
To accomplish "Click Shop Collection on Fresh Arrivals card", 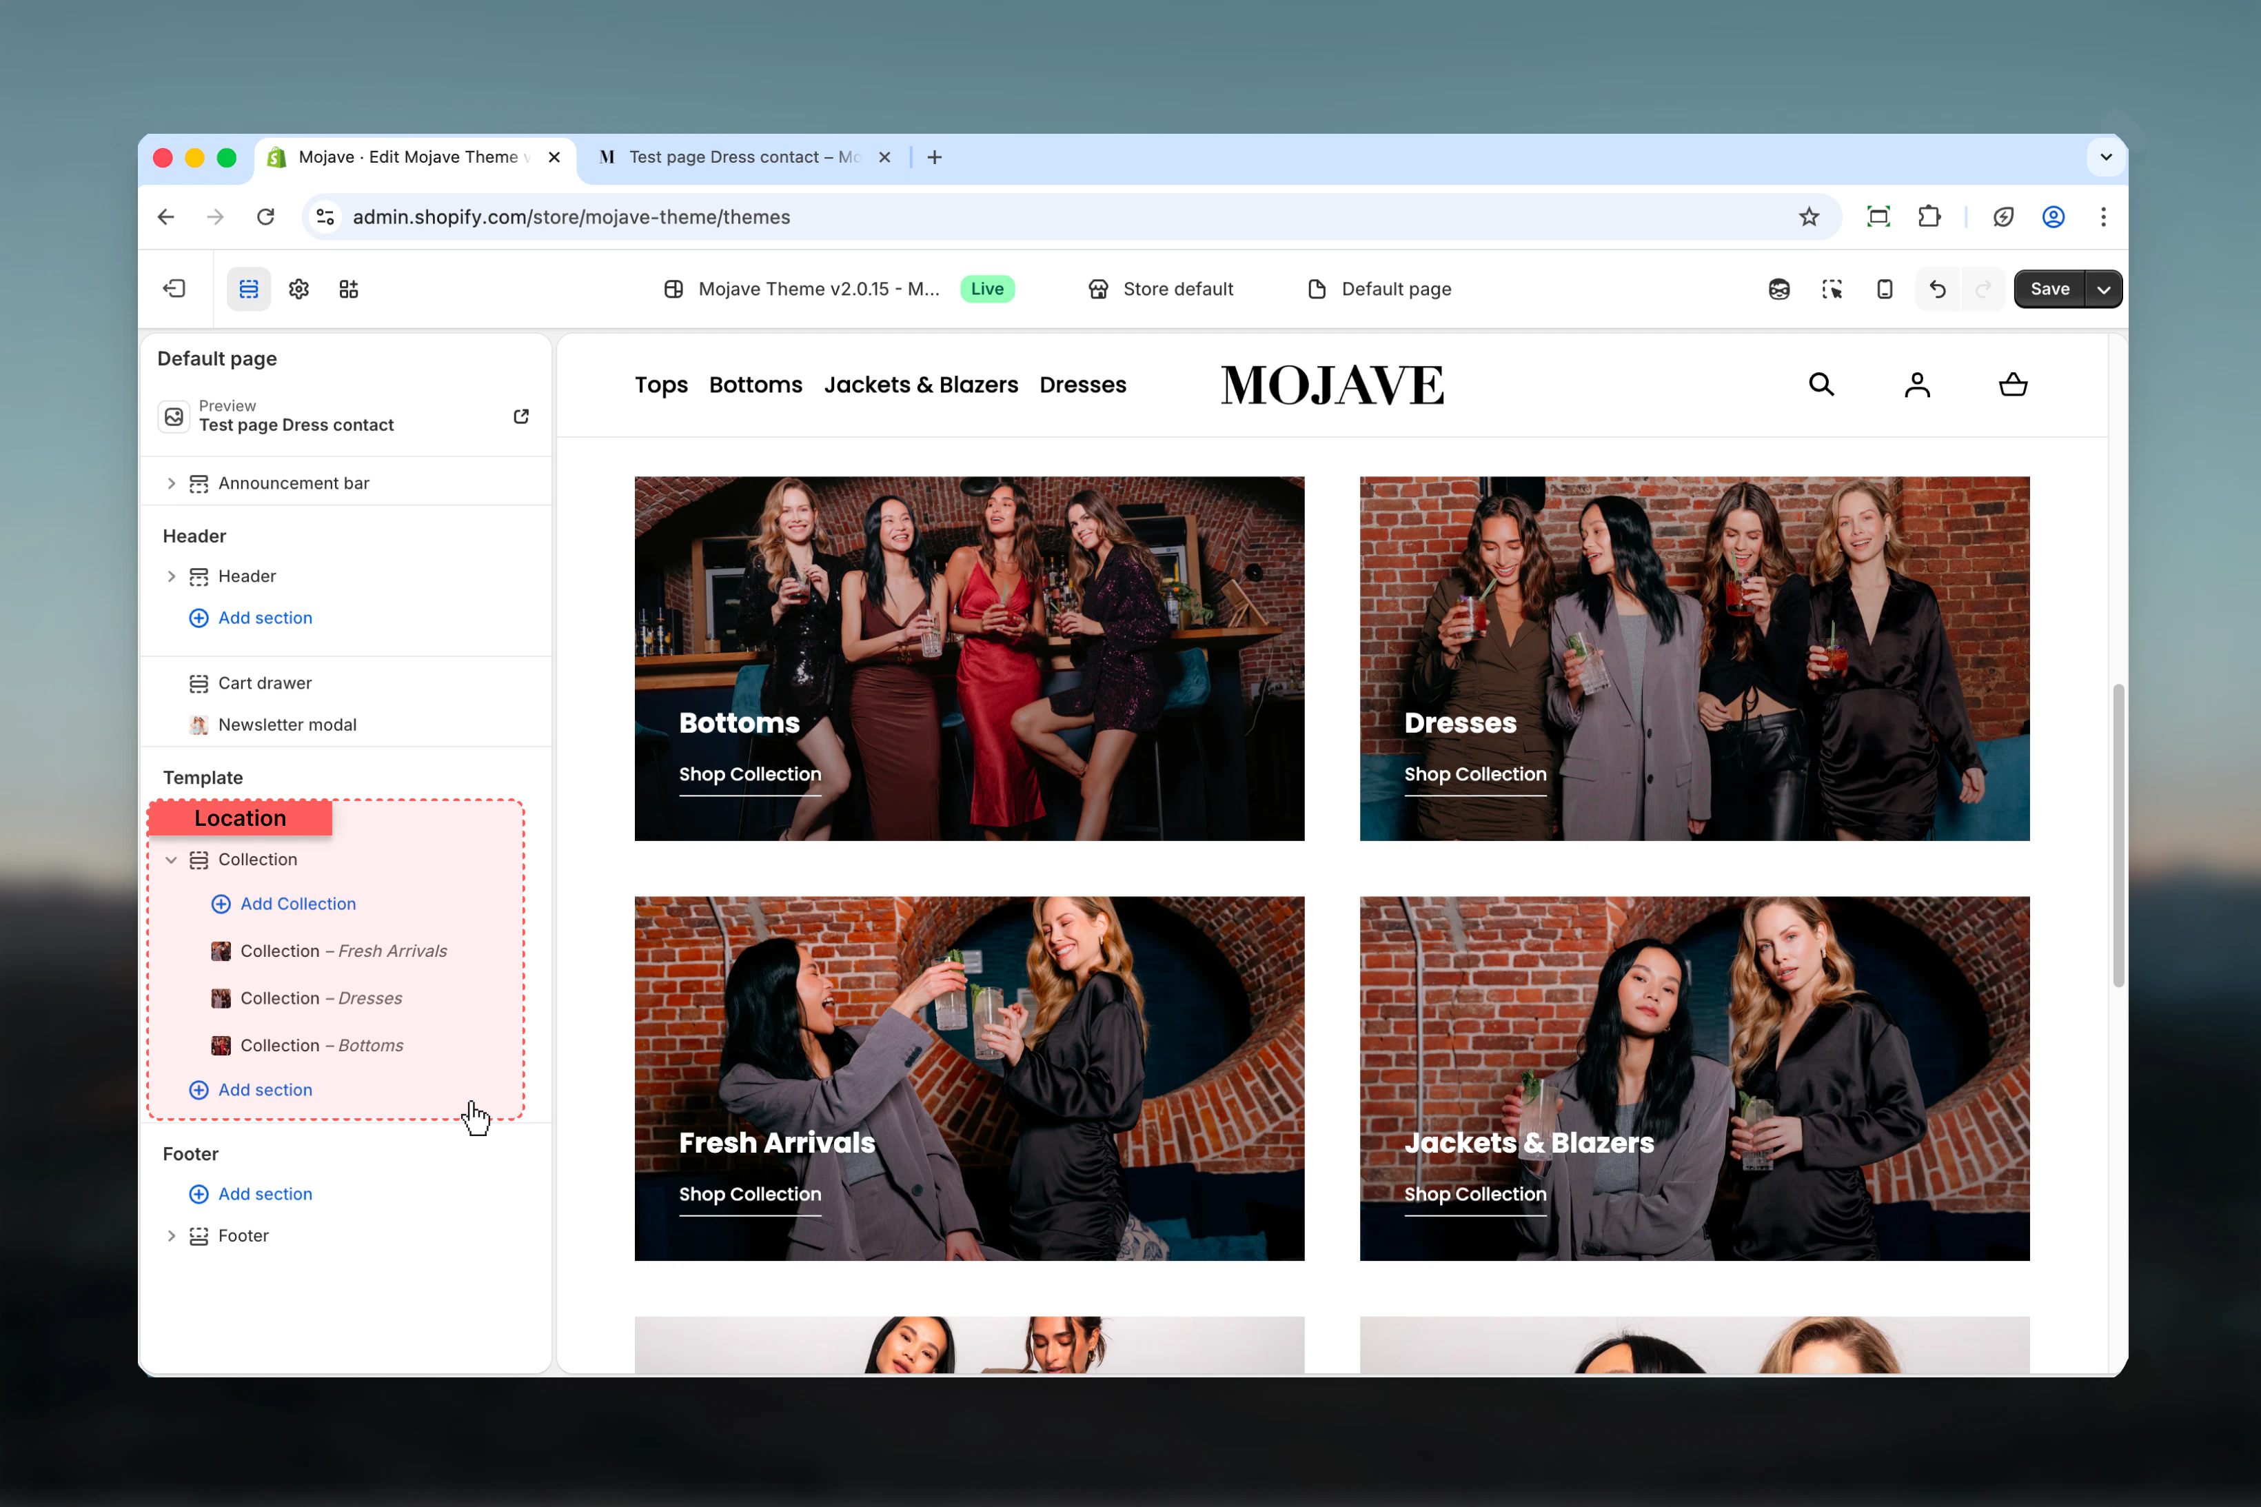I will pos(749,1195).
